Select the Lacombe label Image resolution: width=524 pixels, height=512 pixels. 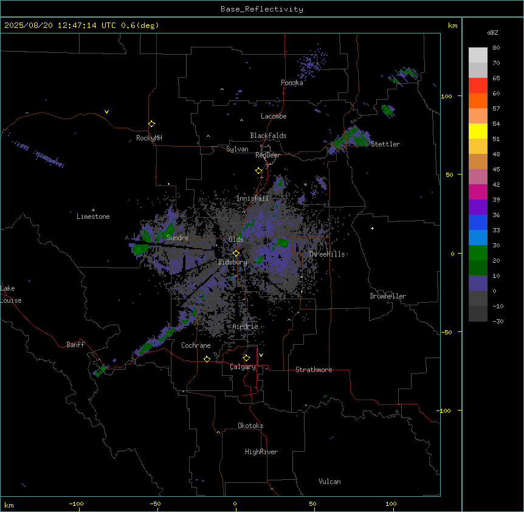(x=274, y=116)
